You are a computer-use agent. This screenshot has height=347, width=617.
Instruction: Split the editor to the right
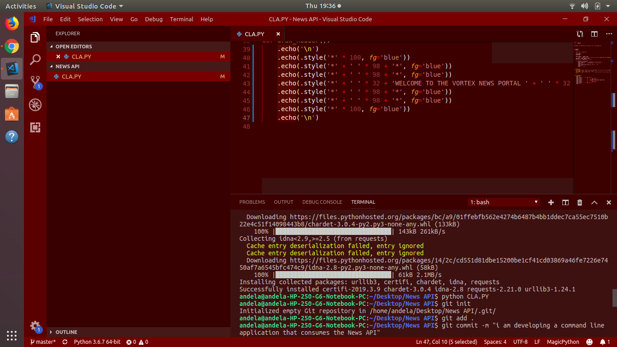[x=594, y=34]
